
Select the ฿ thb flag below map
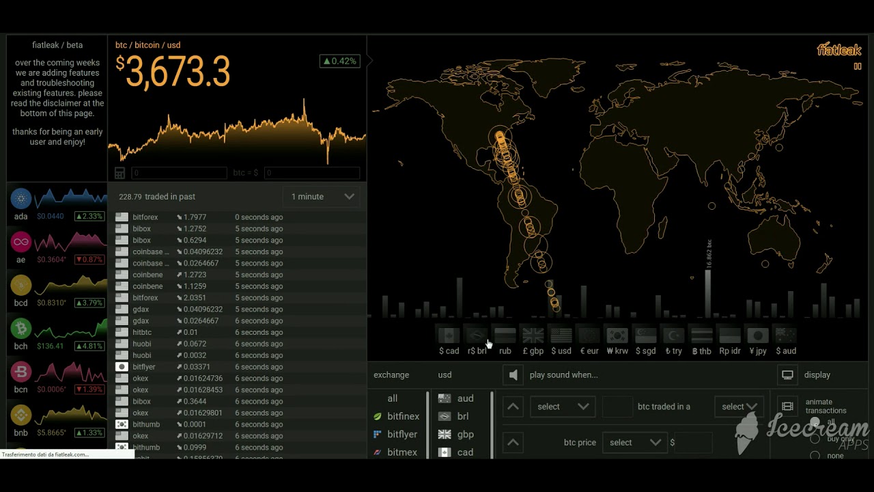701,336
